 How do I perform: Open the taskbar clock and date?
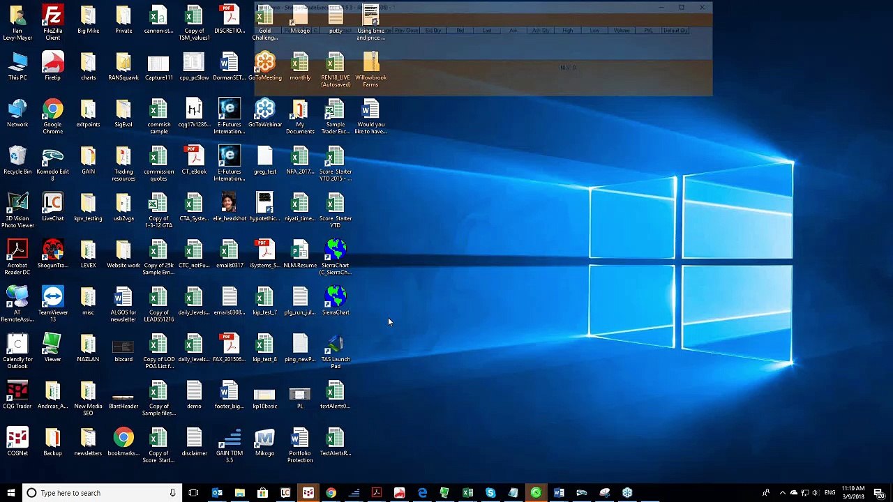click(x=853, y=493)
